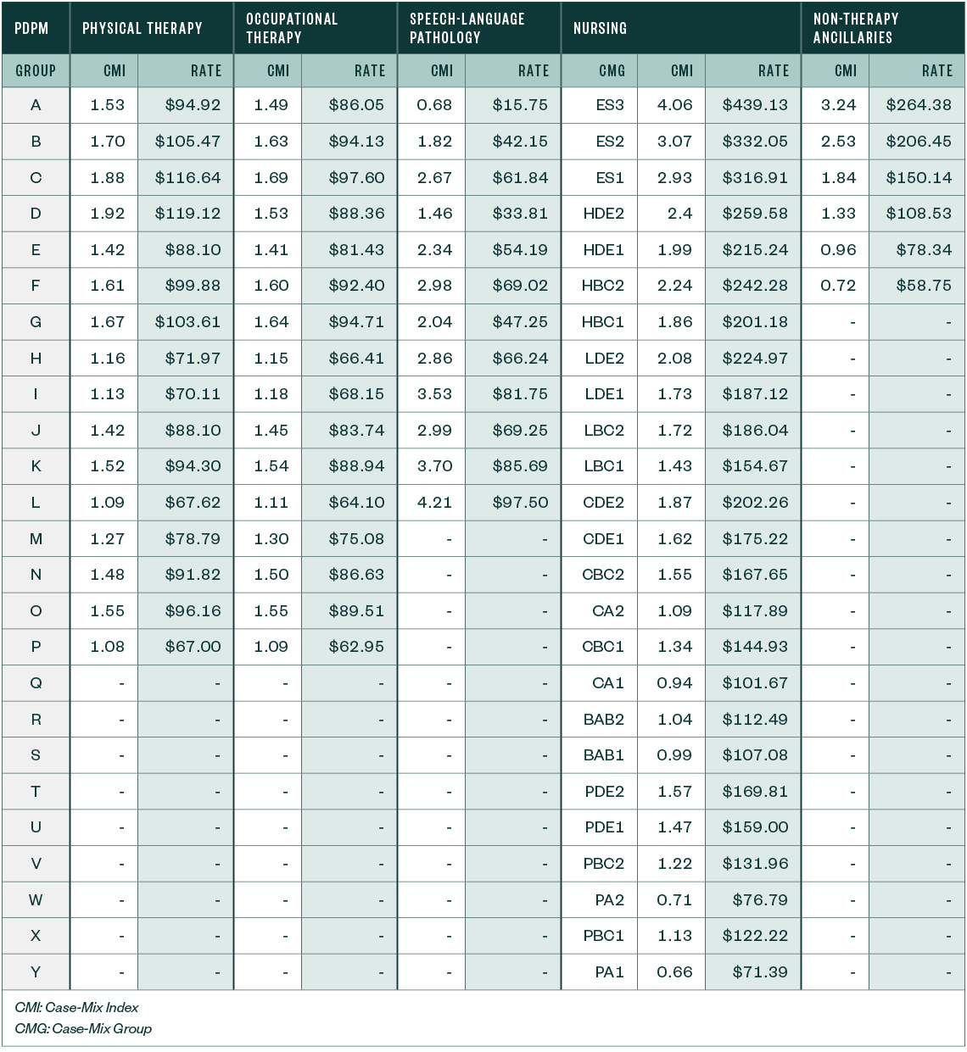Select the group Y row label
967x1052 pixels.
pyautogui.click(x=36, y=972)
